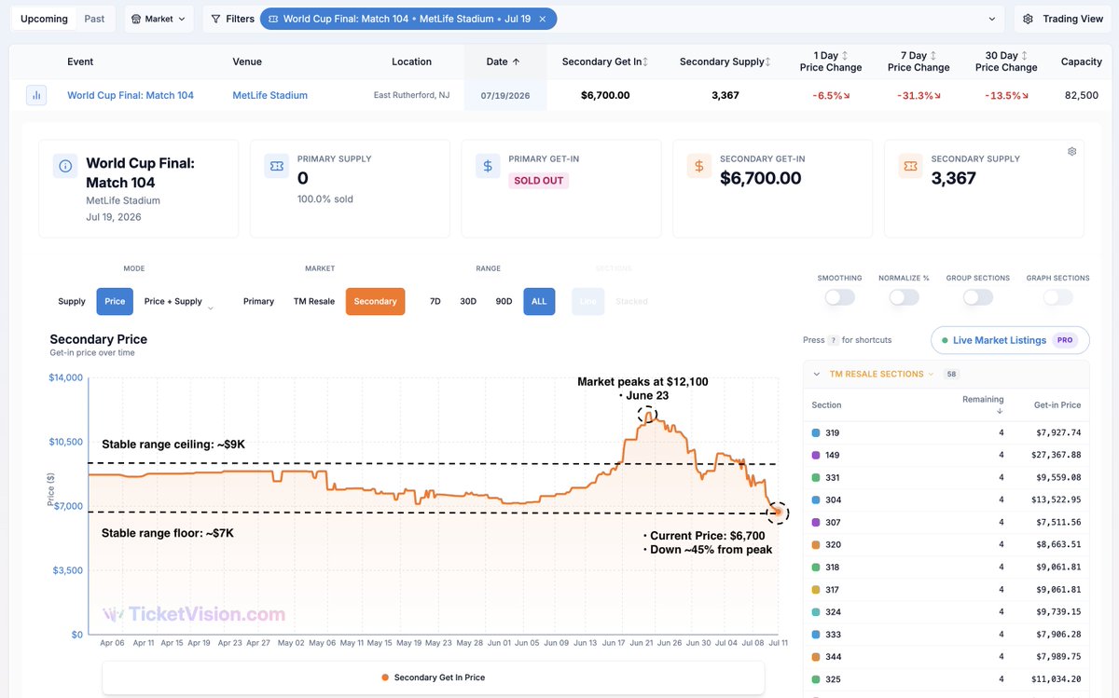
Task: Sort by Secondary Supply column
Action: [767, 62]
